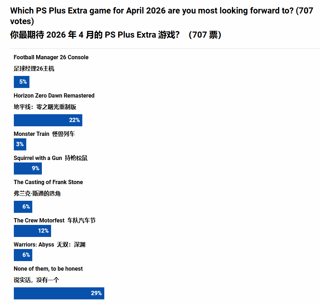
Task: Click the 29% result bar
Action: [x=59, y=293]
